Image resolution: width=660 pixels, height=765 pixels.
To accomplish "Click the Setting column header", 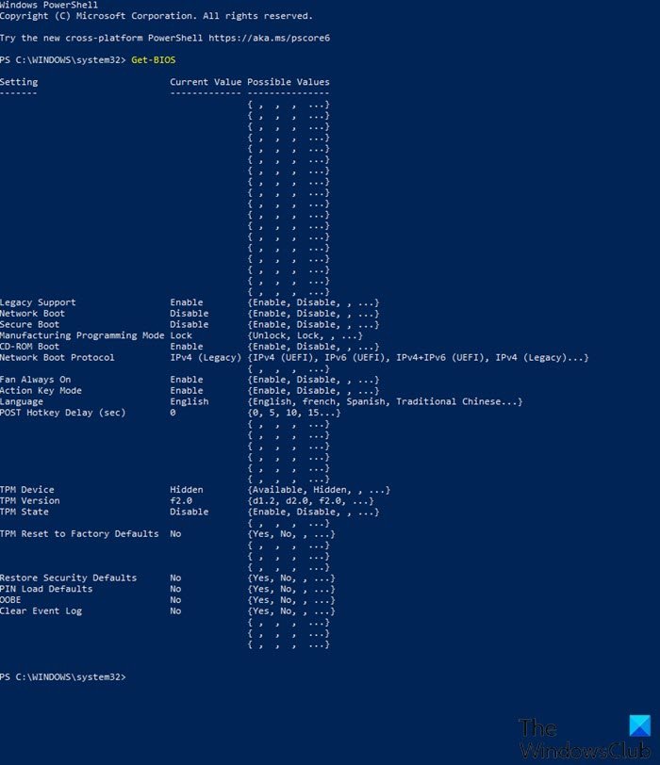I will point(19,82).
